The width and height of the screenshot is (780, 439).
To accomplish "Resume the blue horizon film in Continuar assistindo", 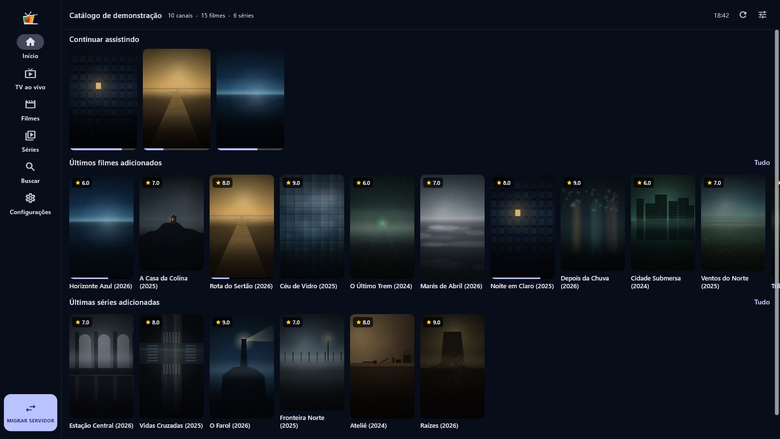I will 250,100.
